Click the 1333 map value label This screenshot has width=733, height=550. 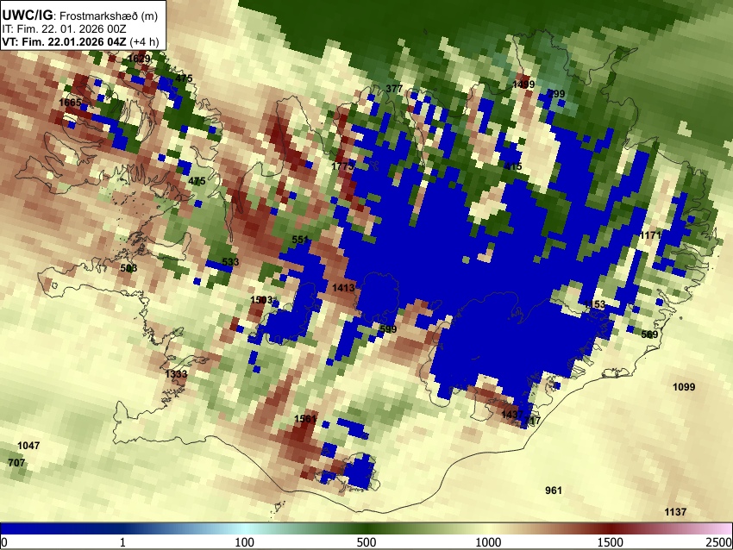176,374
